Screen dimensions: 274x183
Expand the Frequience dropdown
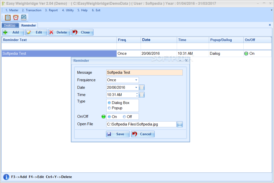[136, 80]
